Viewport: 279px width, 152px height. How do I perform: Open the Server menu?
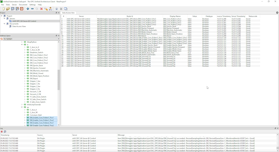pos(14,5)
